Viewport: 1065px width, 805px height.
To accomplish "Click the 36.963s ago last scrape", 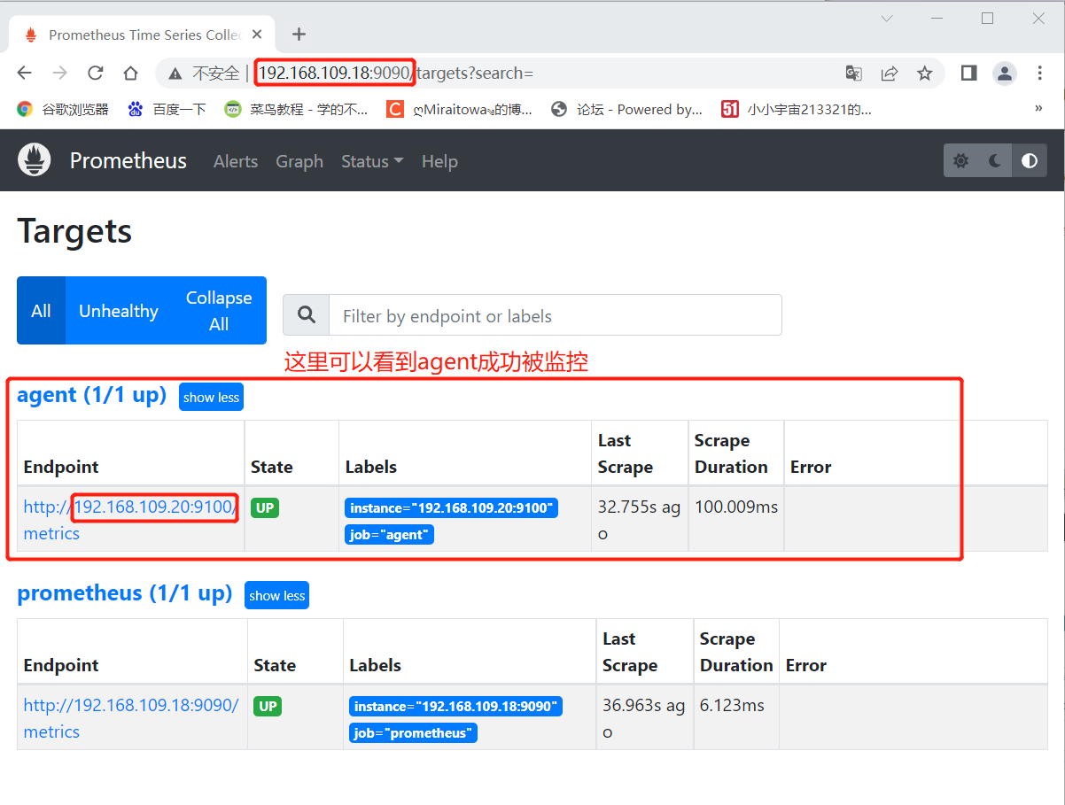I will pos(644,718).
